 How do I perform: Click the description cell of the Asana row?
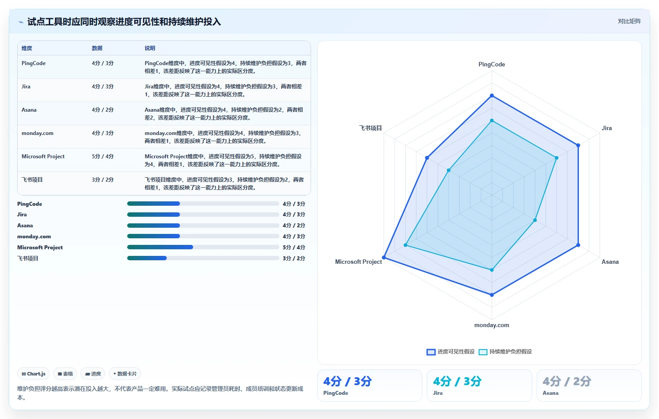[226, 113]
